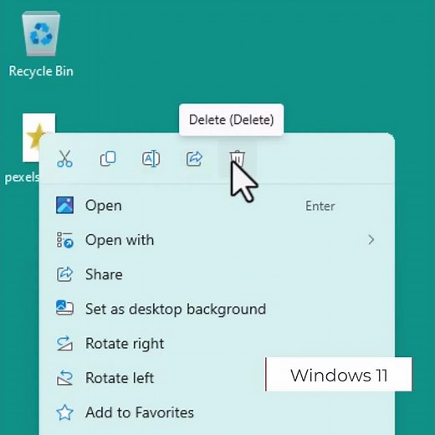Click the Rotate right icon

(64, 343)
